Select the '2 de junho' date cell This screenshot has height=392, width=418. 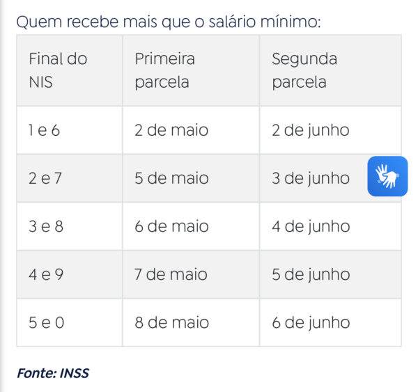310,130
